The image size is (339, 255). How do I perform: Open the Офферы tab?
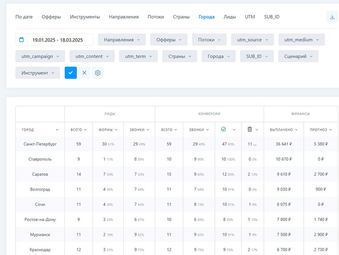coord(51,17)
